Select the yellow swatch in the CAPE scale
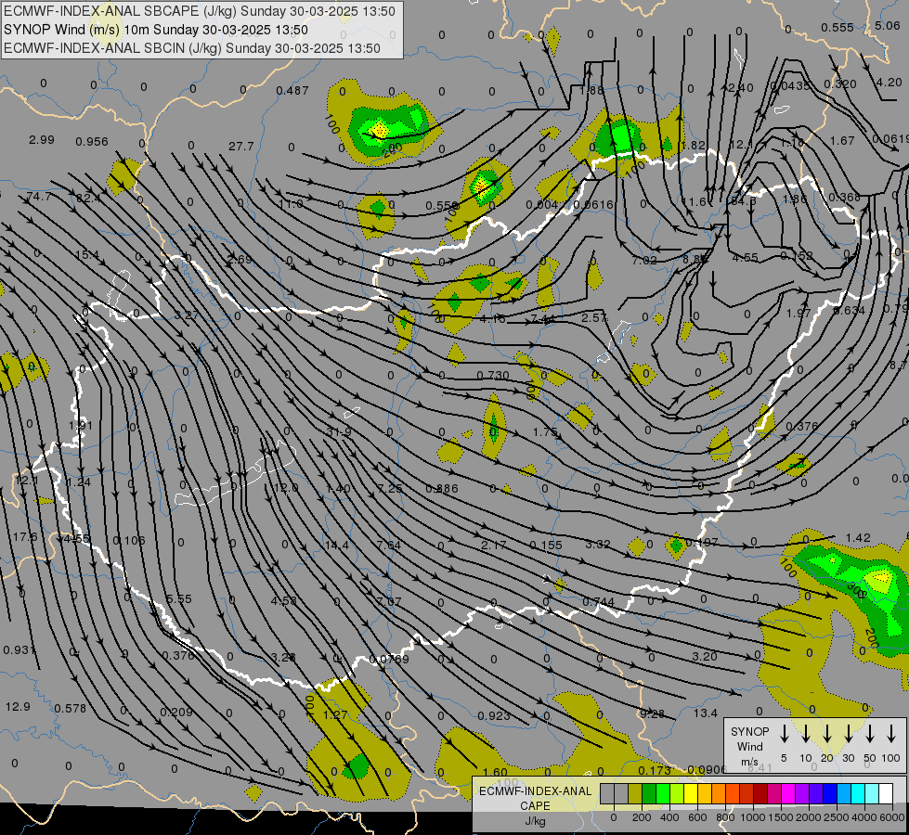 [691, 794]
